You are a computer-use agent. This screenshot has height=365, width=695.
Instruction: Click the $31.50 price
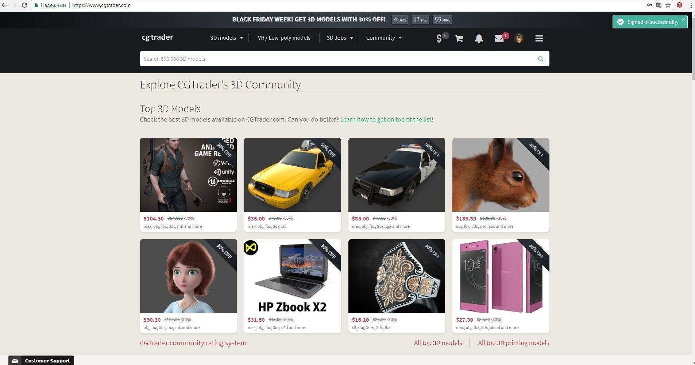pyautogui.click(x=256, y=320)
